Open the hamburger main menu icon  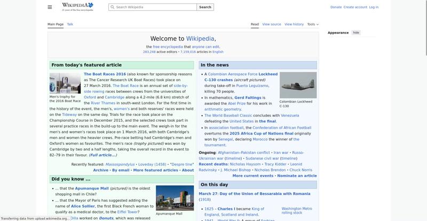(50, 7)
